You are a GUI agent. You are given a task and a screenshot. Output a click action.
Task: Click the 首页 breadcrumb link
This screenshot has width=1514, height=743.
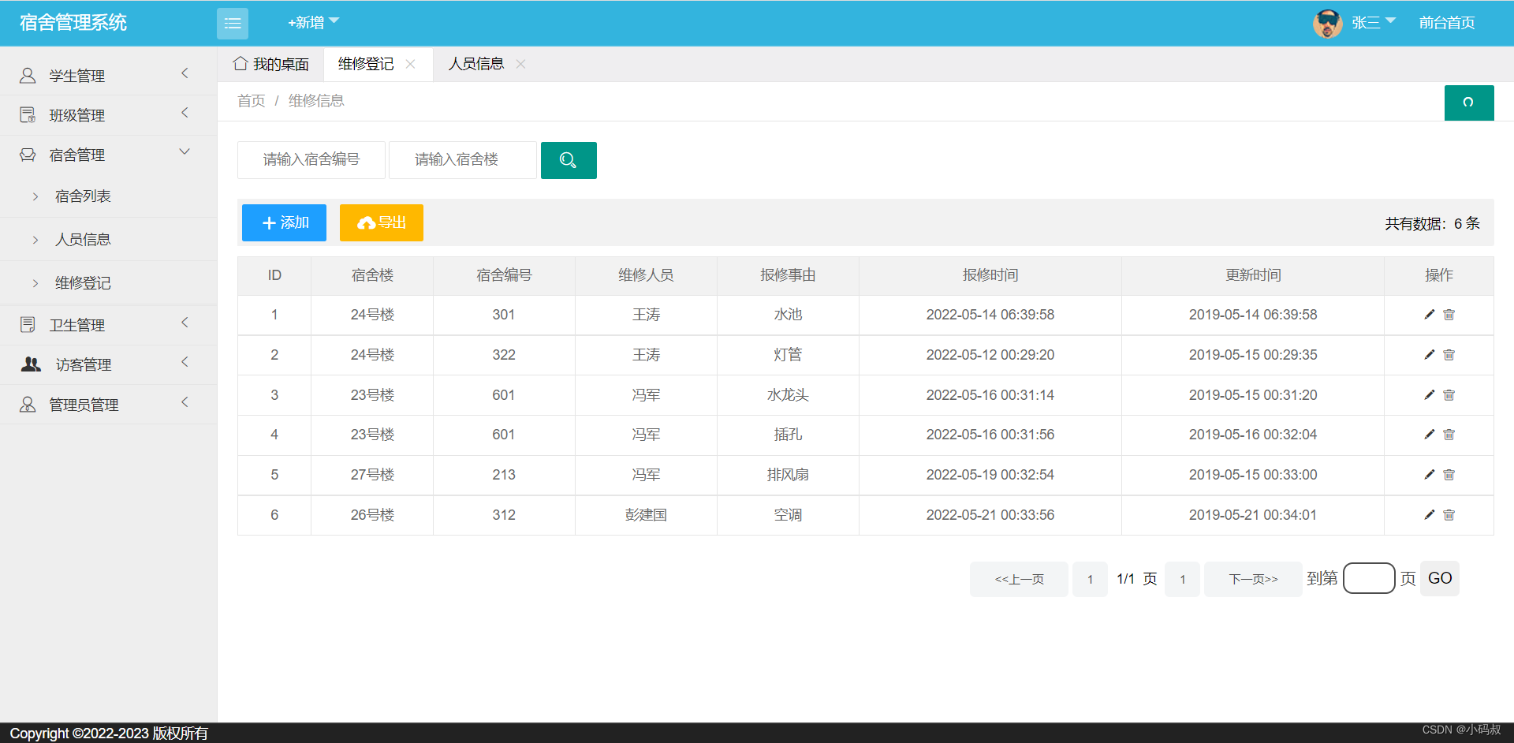[252, 101]
